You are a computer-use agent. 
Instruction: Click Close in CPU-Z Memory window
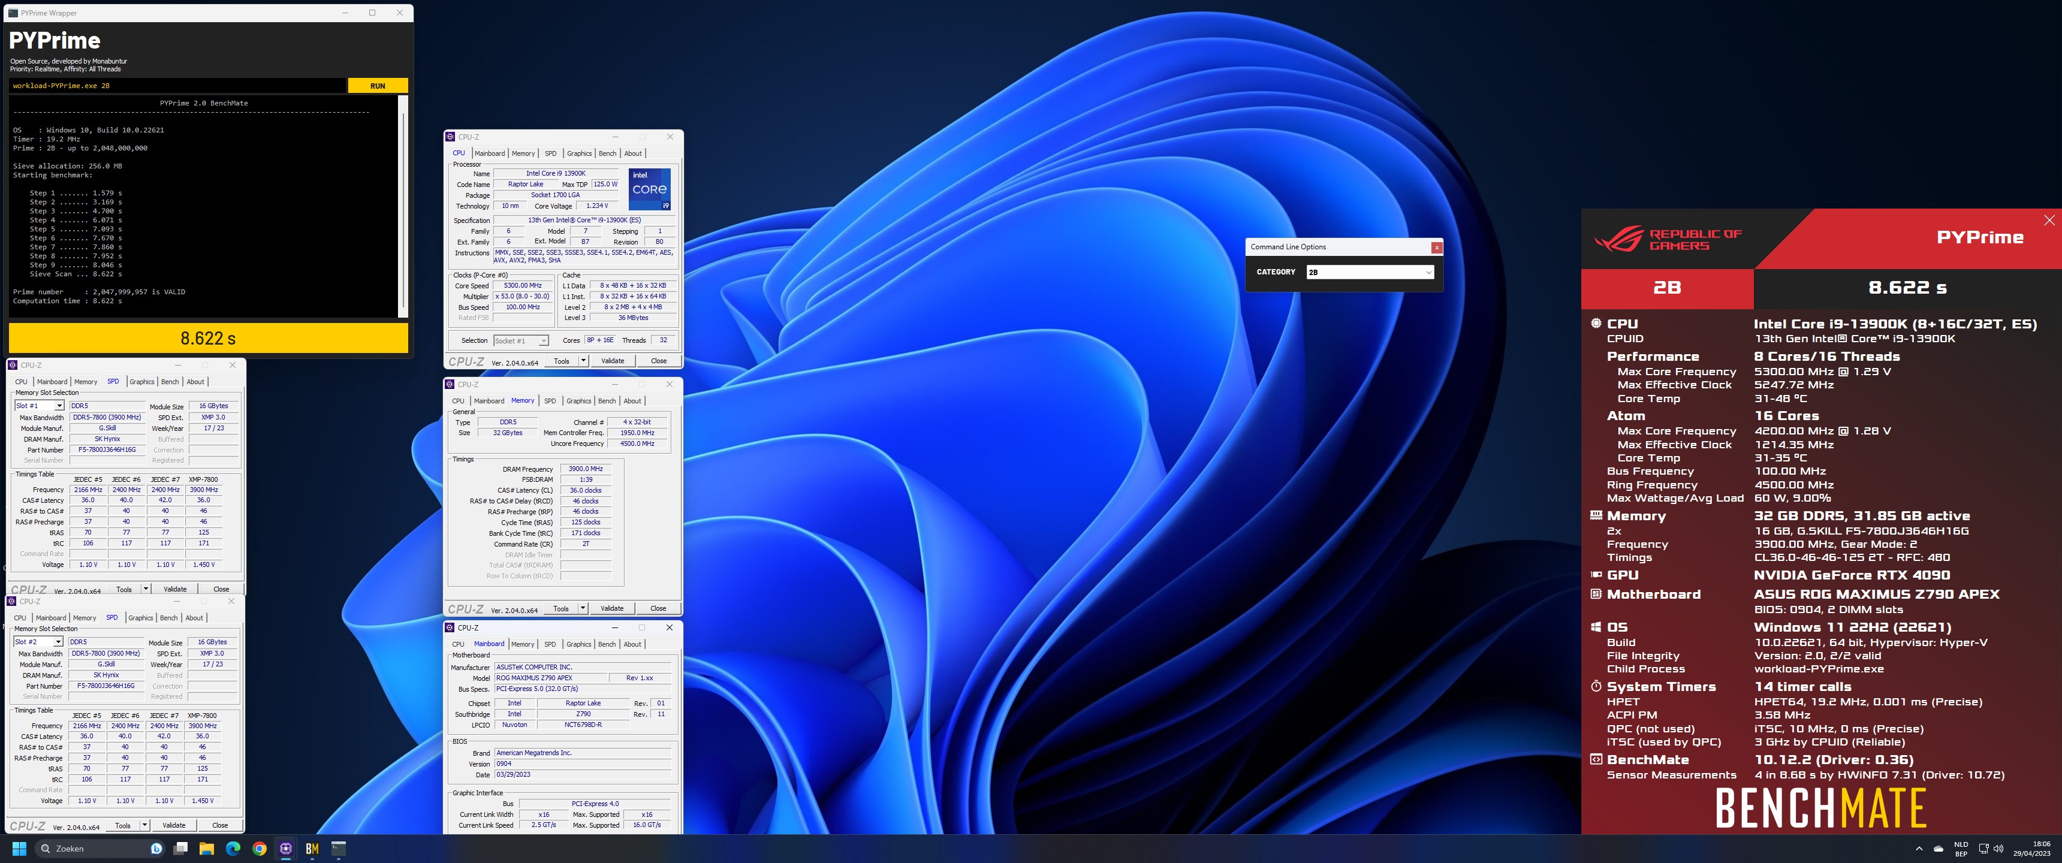click(658, 608)
